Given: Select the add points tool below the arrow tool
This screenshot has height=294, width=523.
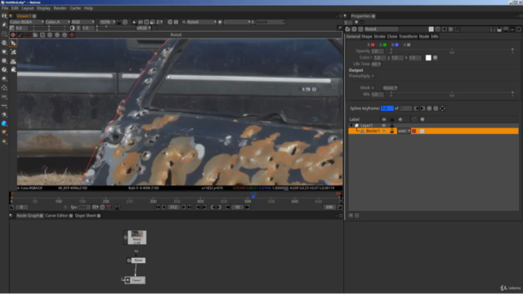Looking at the screenshot, I should pyautogui.click(x=13, y=52).
